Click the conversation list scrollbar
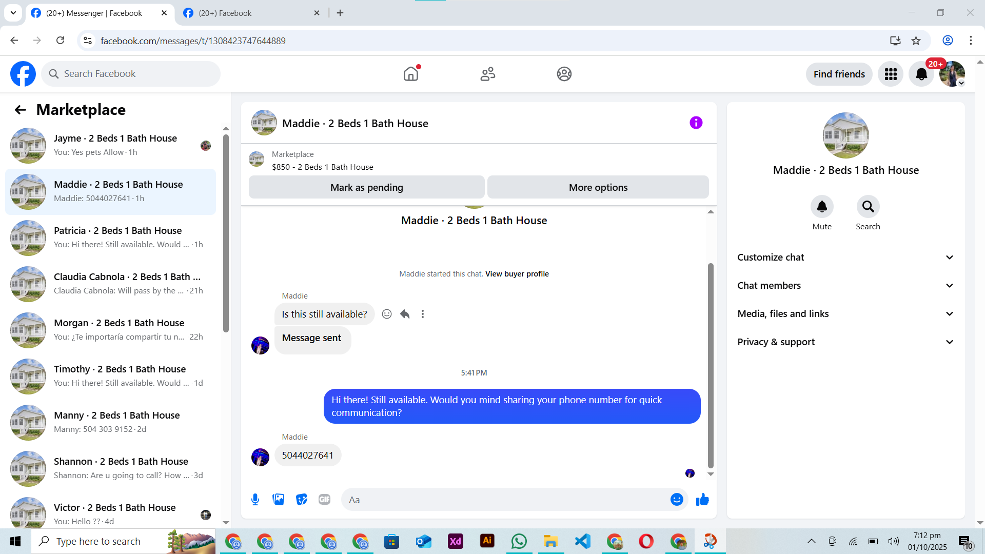The width and height of the screenshot is (985, 554). coord(226,233)
